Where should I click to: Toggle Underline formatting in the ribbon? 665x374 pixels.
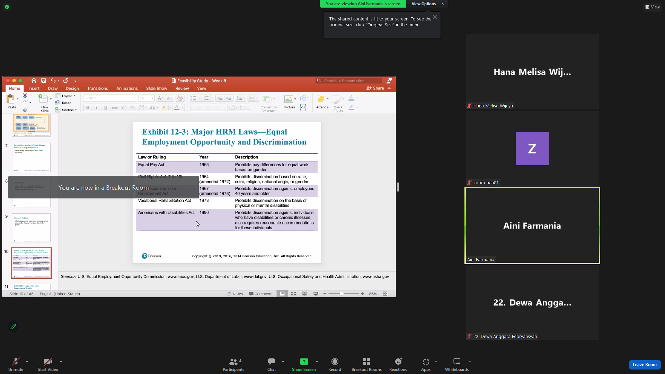point(106,108)
